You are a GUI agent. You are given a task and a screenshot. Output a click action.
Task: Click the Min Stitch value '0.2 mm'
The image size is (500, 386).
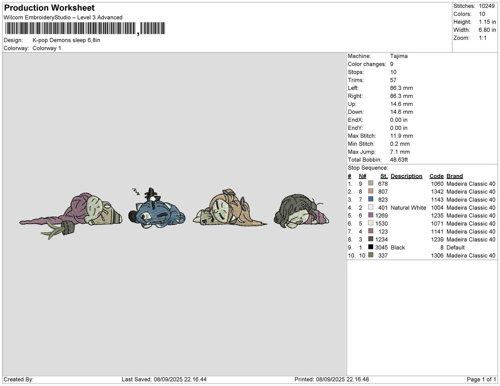point(400,144)
